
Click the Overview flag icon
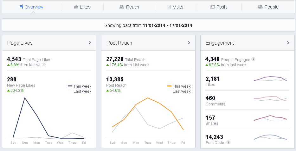click(x=21, y=7)
